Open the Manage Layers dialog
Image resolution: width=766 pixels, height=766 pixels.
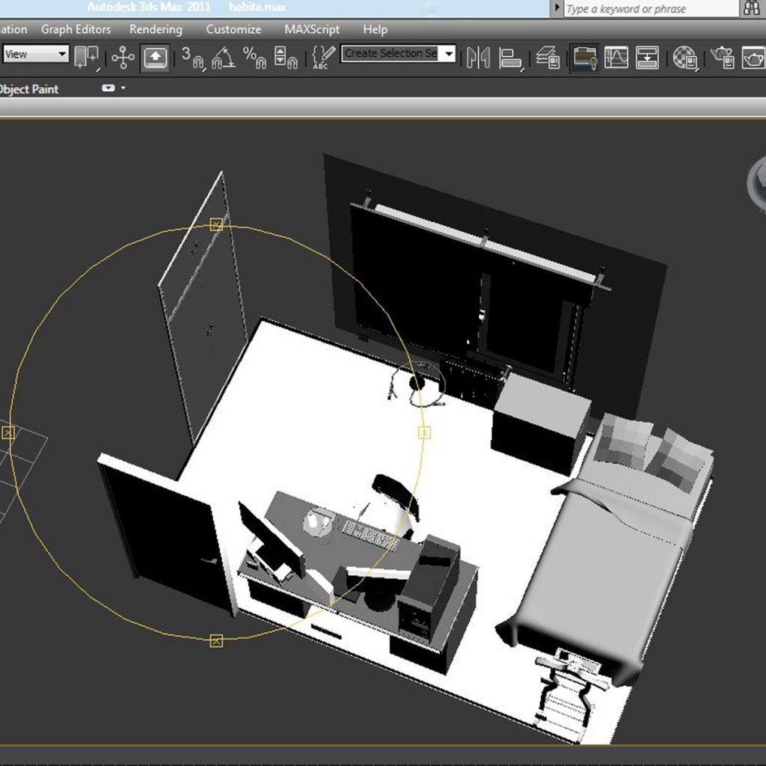coord(548,58)
